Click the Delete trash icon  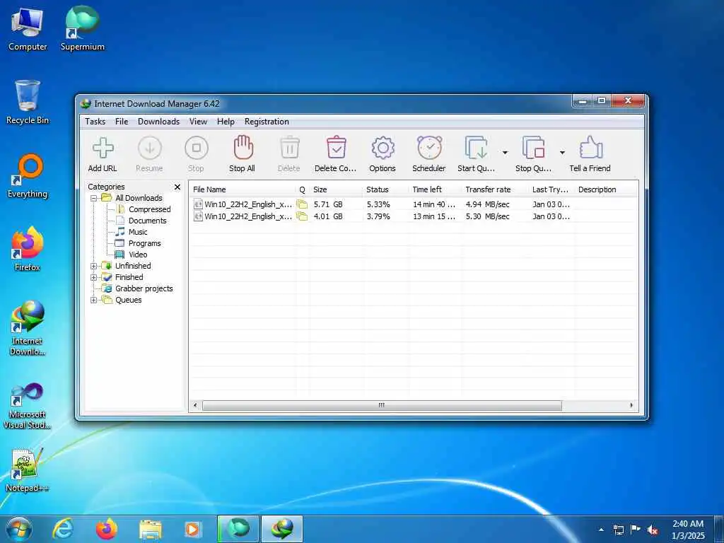(x=289, y=148)
